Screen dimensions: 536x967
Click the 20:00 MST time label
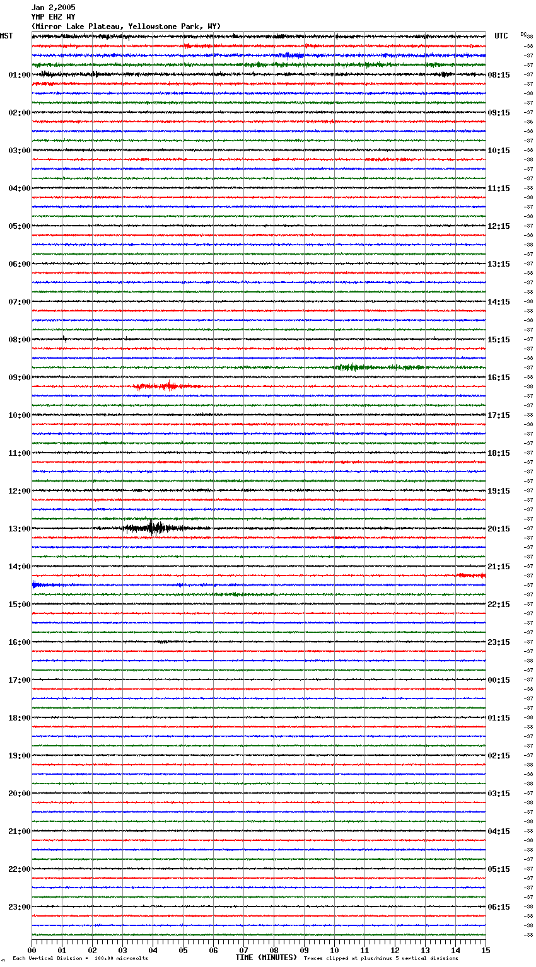tap(20, 794)
